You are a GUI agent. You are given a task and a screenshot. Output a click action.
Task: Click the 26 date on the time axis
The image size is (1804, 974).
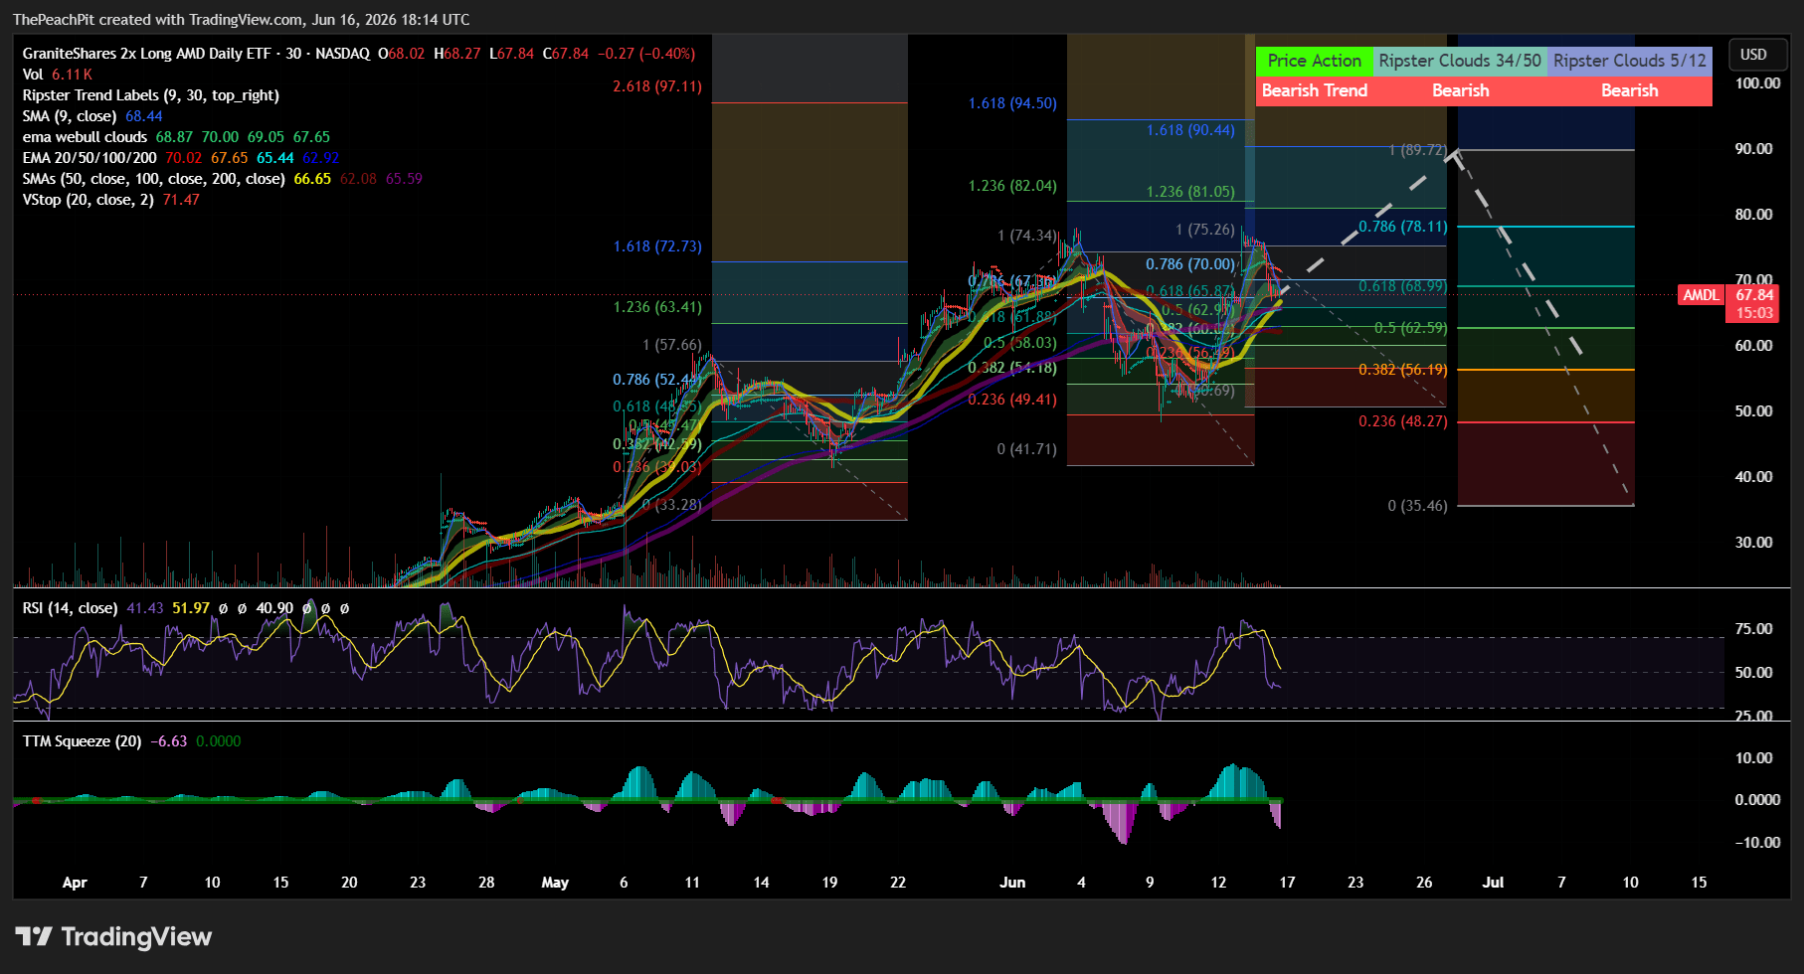pos(1424,883)
